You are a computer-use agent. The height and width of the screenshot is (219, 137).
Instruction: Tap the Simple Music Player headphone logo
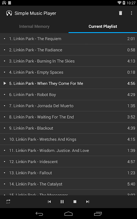point(9,13)
